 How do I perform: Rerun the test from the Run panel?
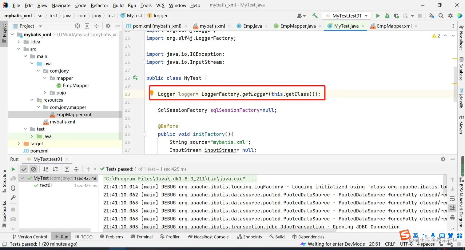13,169
